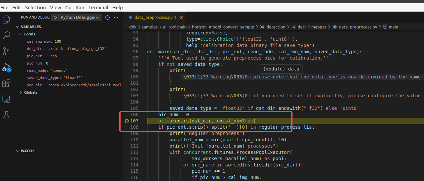424x181 pixels.
Task: Open the Extensions view icon
Action: (x=6, y=83)
